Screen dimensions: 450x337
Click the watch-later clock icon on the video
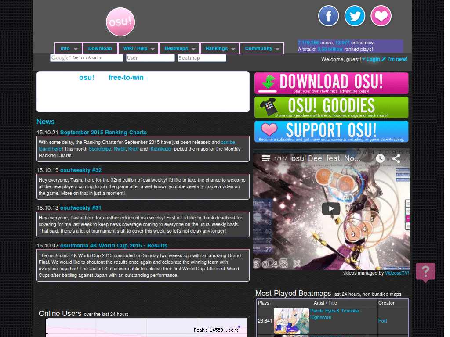point(380,159)
